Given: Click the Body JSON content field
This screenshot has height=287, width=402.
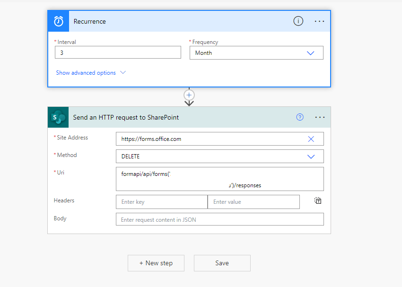Looking at the screenshot, I should click(x=220, y=219).
